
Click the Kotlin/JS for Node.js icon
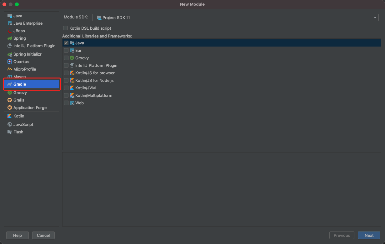pos(72,80)
